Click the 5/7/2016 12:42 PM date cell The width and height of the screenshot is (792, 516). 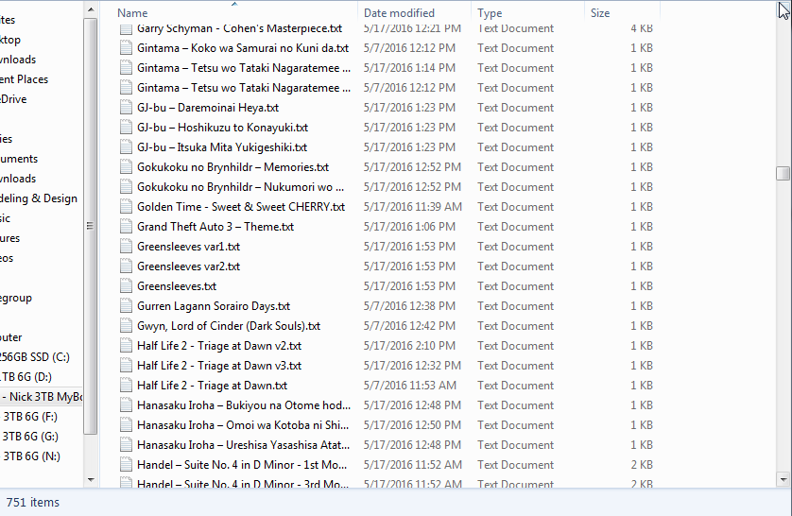(x=409, y=326)
